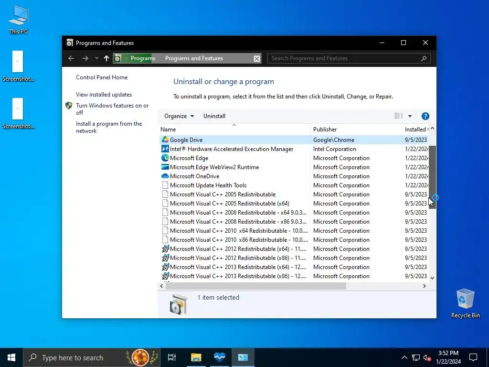Screen dimensions: 489x367
Task: Open Install a program from the network
Action: 109,127
